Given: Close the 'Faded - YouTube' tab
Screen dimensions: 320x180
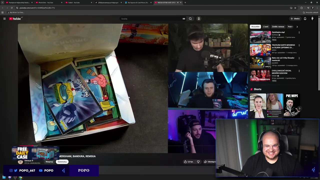Looking at the screenshot, I should (91, 2).
